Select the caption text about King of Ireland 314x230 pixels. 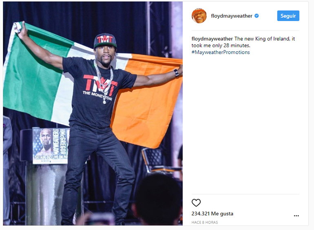click(243, 42)
